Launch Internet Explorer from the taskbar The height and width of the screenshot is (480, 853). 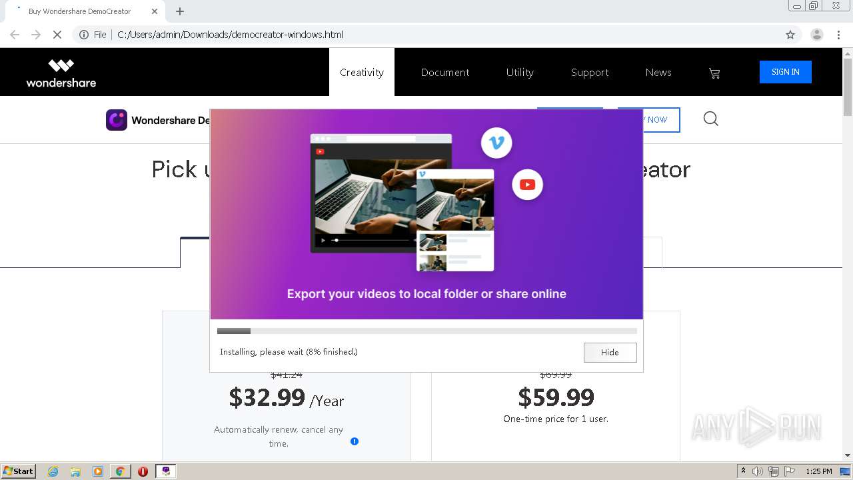coord(53,471)
